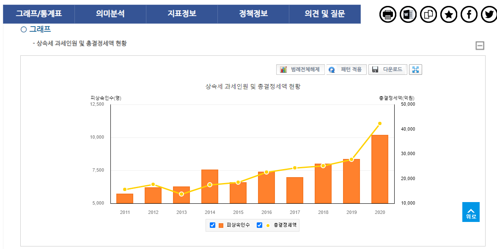Uncheck 피상속인수 legend checkbox

tap(213, 225)
